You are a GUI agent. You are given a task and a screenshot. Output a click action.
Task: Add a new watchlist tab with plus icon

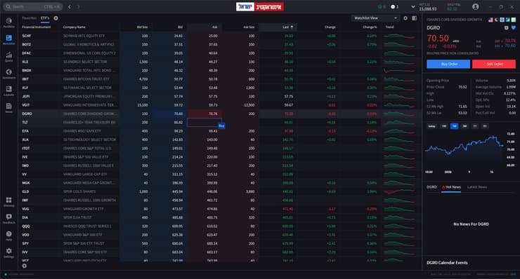tap(56, 18)
